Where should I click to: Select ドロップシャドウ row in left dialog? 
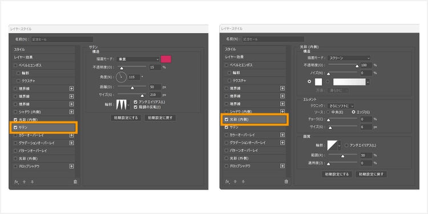[44, 166]
